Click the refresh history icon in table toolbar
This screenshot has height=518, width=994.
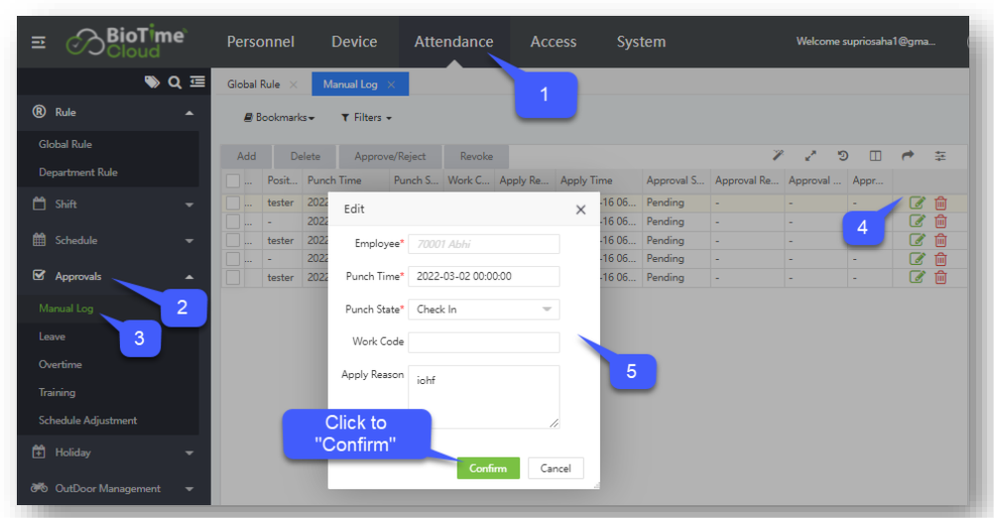842,156
